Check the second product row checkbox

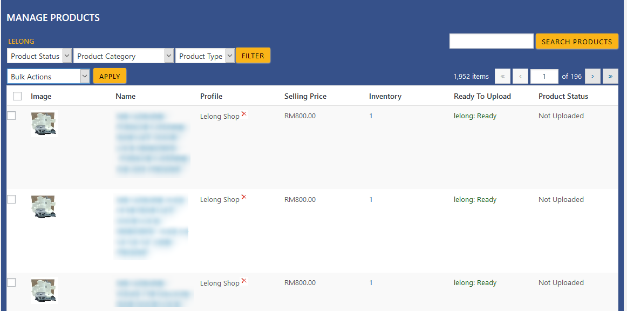pyautogui.click(x=11, y=199)
